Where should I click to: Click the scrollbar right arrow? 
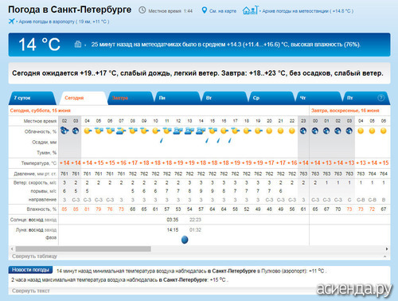(x=387, y=248)
